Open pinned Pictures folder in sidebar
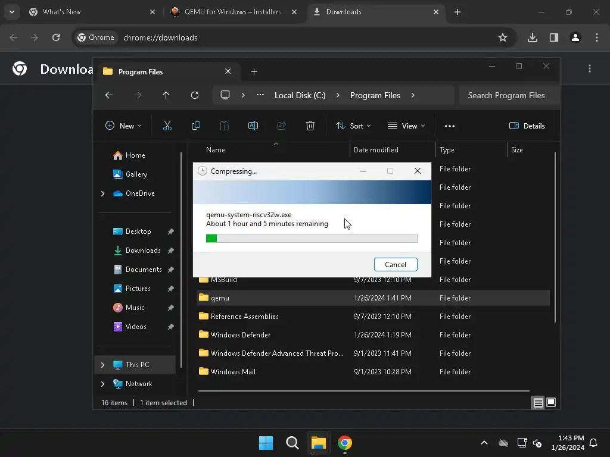Viewport: 610px width, 457px height. coord(138,289)
